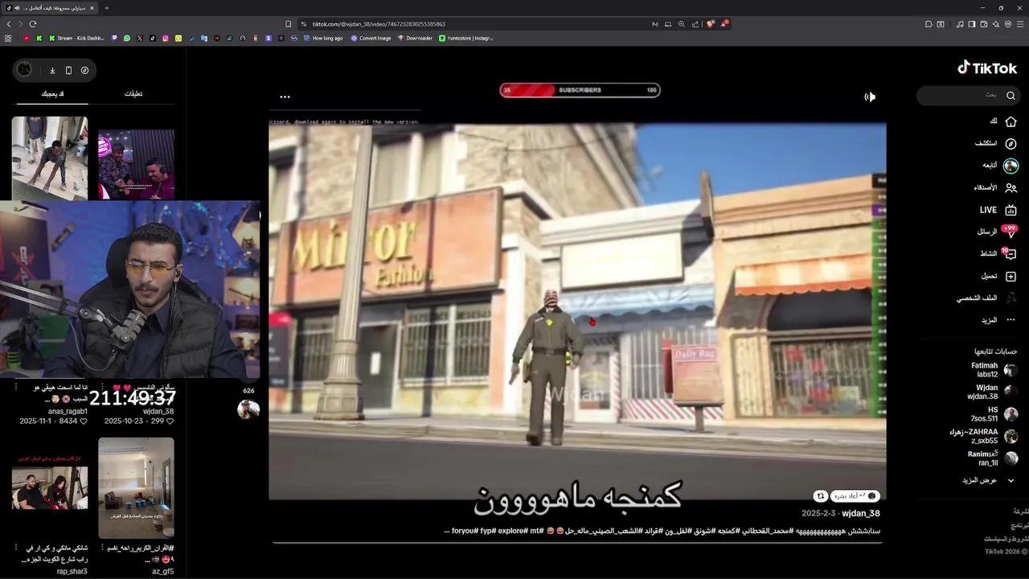This screenshot has height=579, width=1029.
Task: Toggle video sound with the speaker icon
Action: tap(870, 96)
